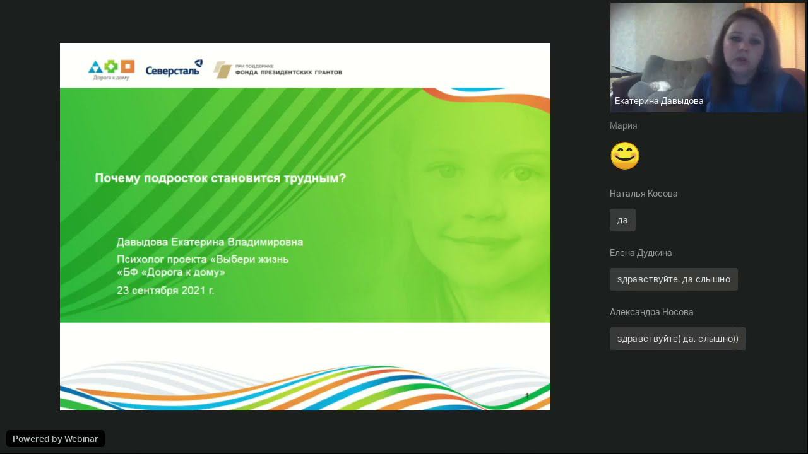Viewport: 808px width, 454px height.
Task: Click the Екатерина Давыдова name overlay on video
Action: 659,101
